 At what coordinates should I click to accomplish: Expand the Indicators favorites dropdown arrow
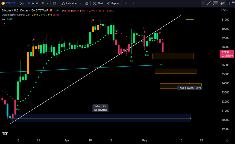pyautogui.click(x=81, y=3)
